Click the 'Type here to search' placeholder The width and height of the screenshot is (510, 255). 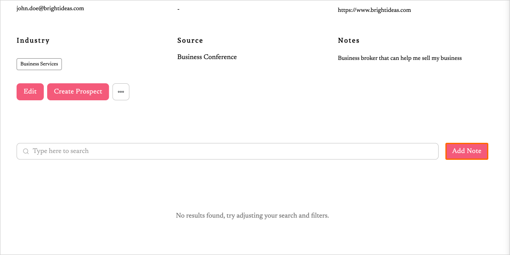point(61,151)
